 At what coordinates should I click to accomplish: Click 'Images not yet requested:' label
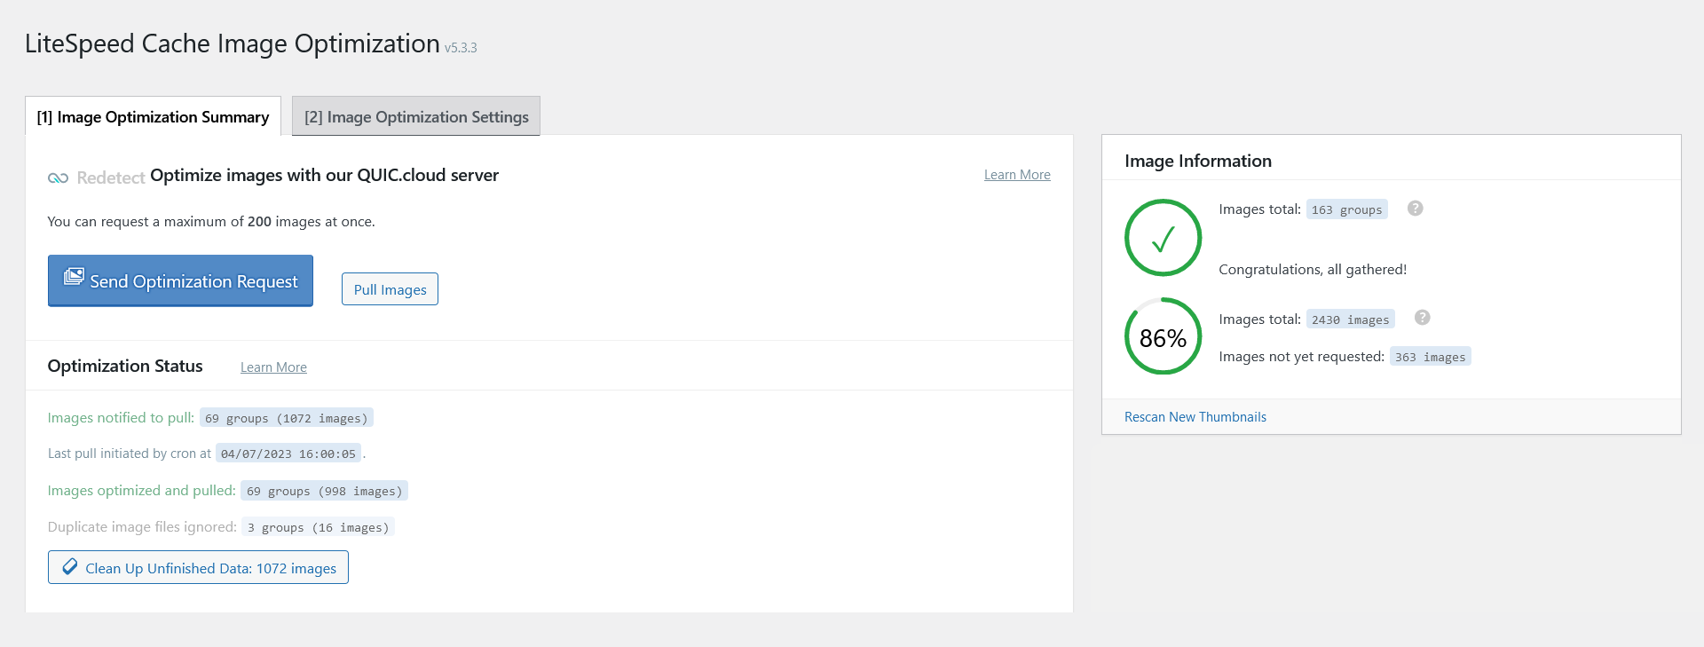pyautogui.click(x=1301, y=357)
